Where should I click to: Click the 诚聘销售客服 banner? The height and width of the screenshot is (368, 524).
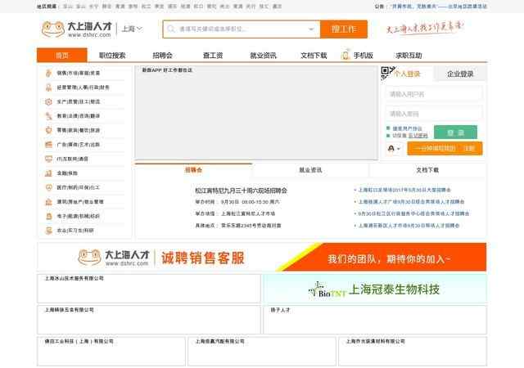(262, 257)
